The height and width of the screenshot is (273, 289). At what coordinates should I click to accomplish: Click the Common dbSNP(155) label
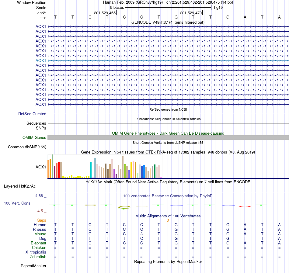pyautogui.click(x=27, y=147)
